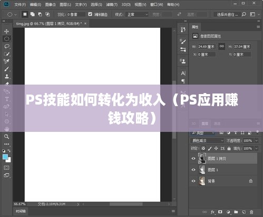Screen dimensions: 263x217
Task: Open the 窗口(W) menu
Action: click(157, 5)
